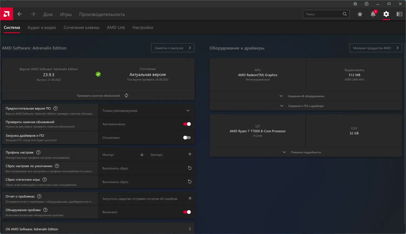Open the settings gear icon
The image size is (406, 234).
[x=386, y=14]
